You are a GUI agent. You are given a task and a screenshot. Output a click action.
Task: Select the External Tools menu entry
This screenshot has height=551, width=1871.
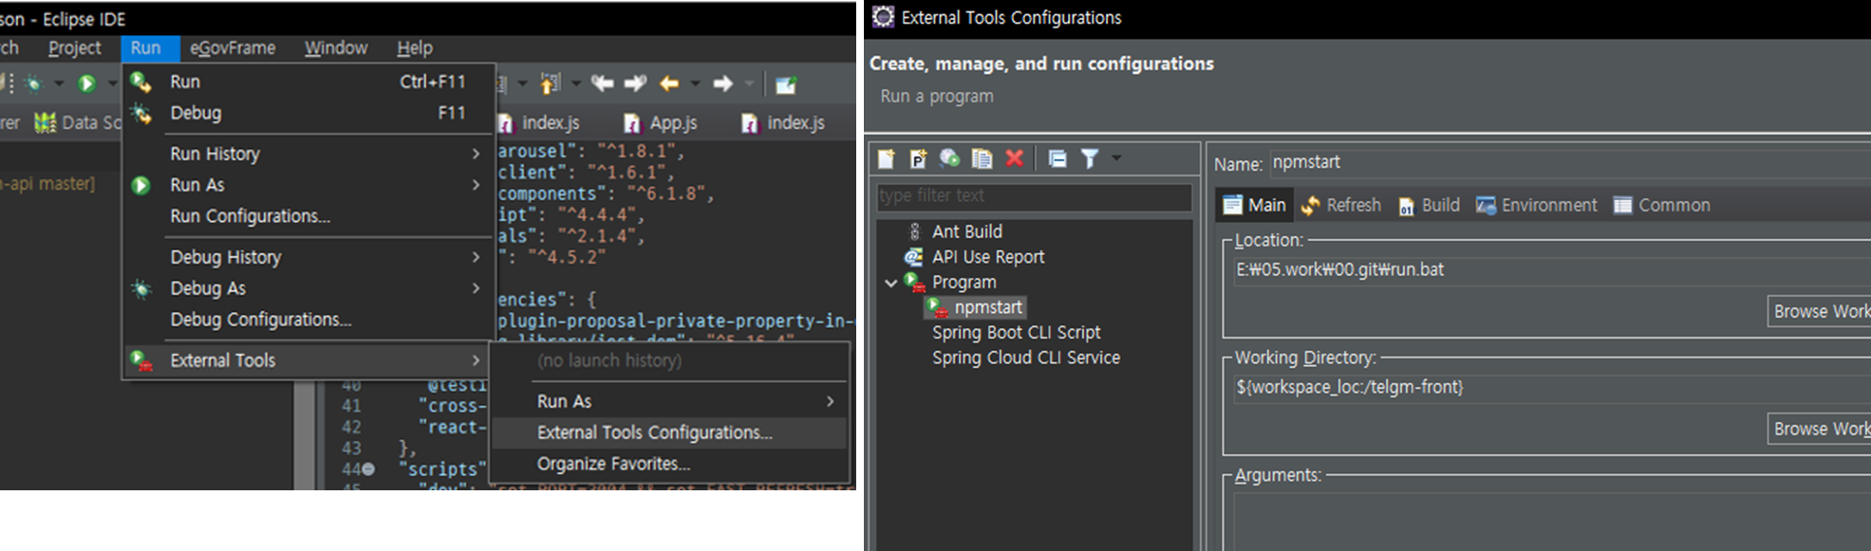(x=309, y=360)
